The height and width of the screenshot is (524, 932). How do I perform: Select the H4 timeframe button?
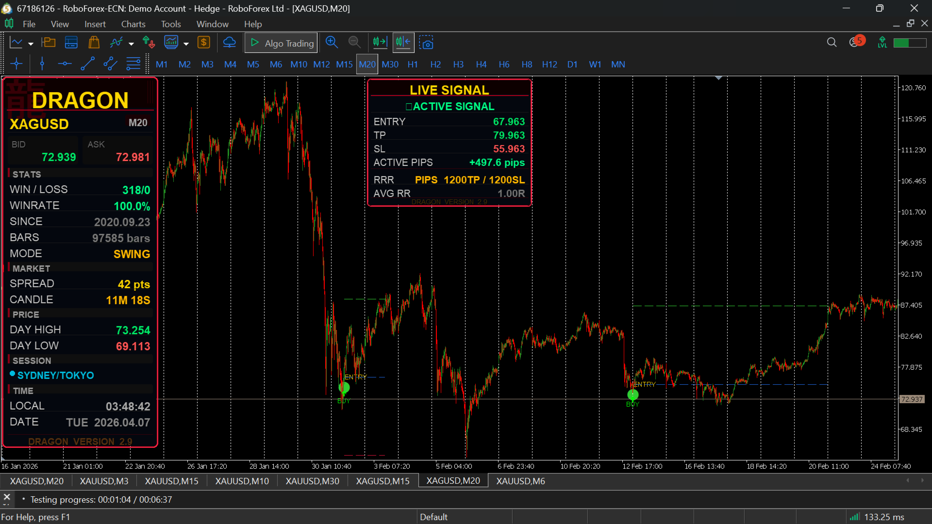(x=481, y=64)
